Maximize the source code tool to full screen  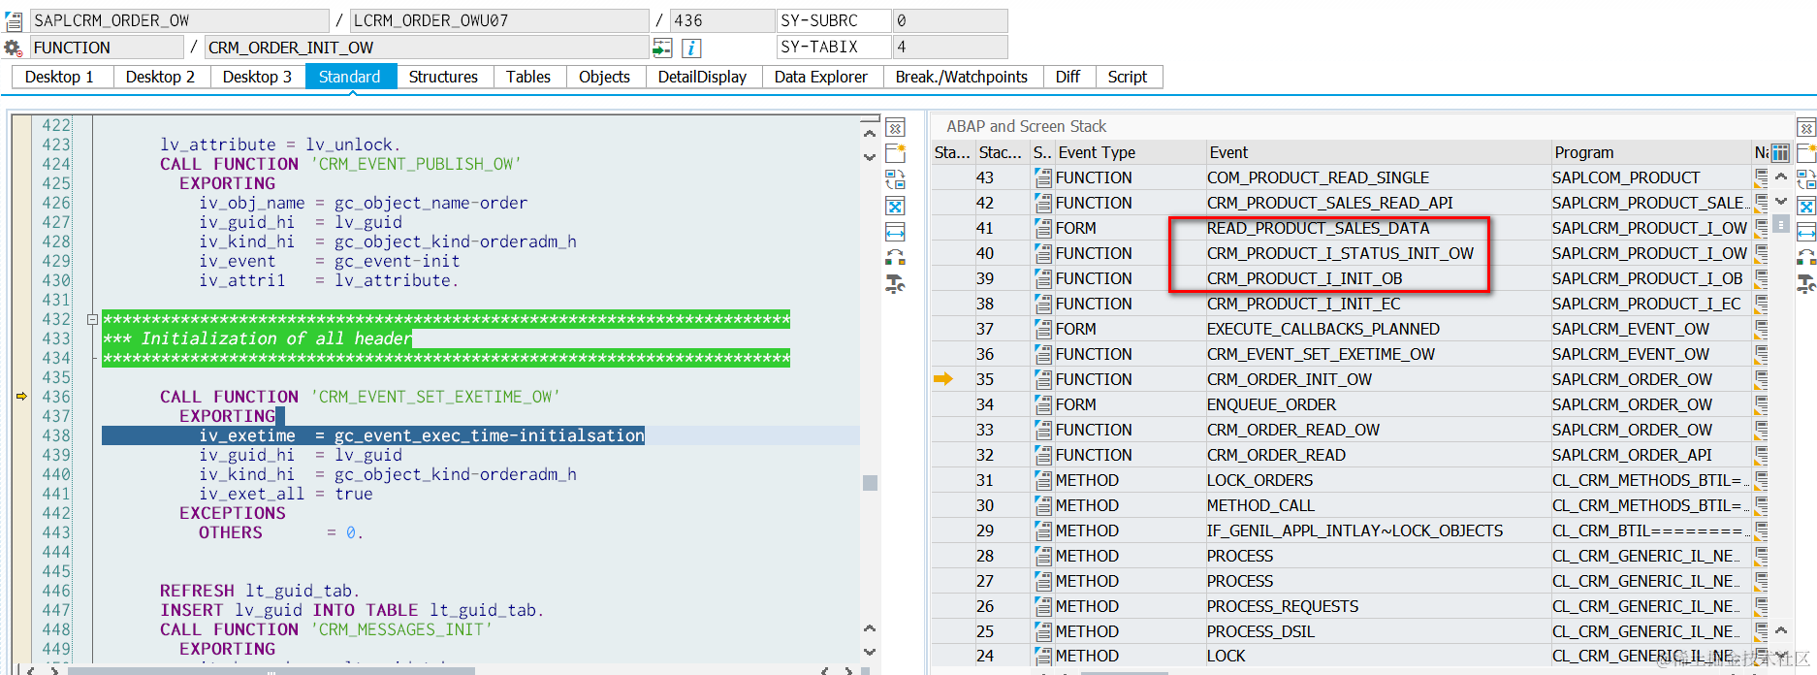coord(896,206)
